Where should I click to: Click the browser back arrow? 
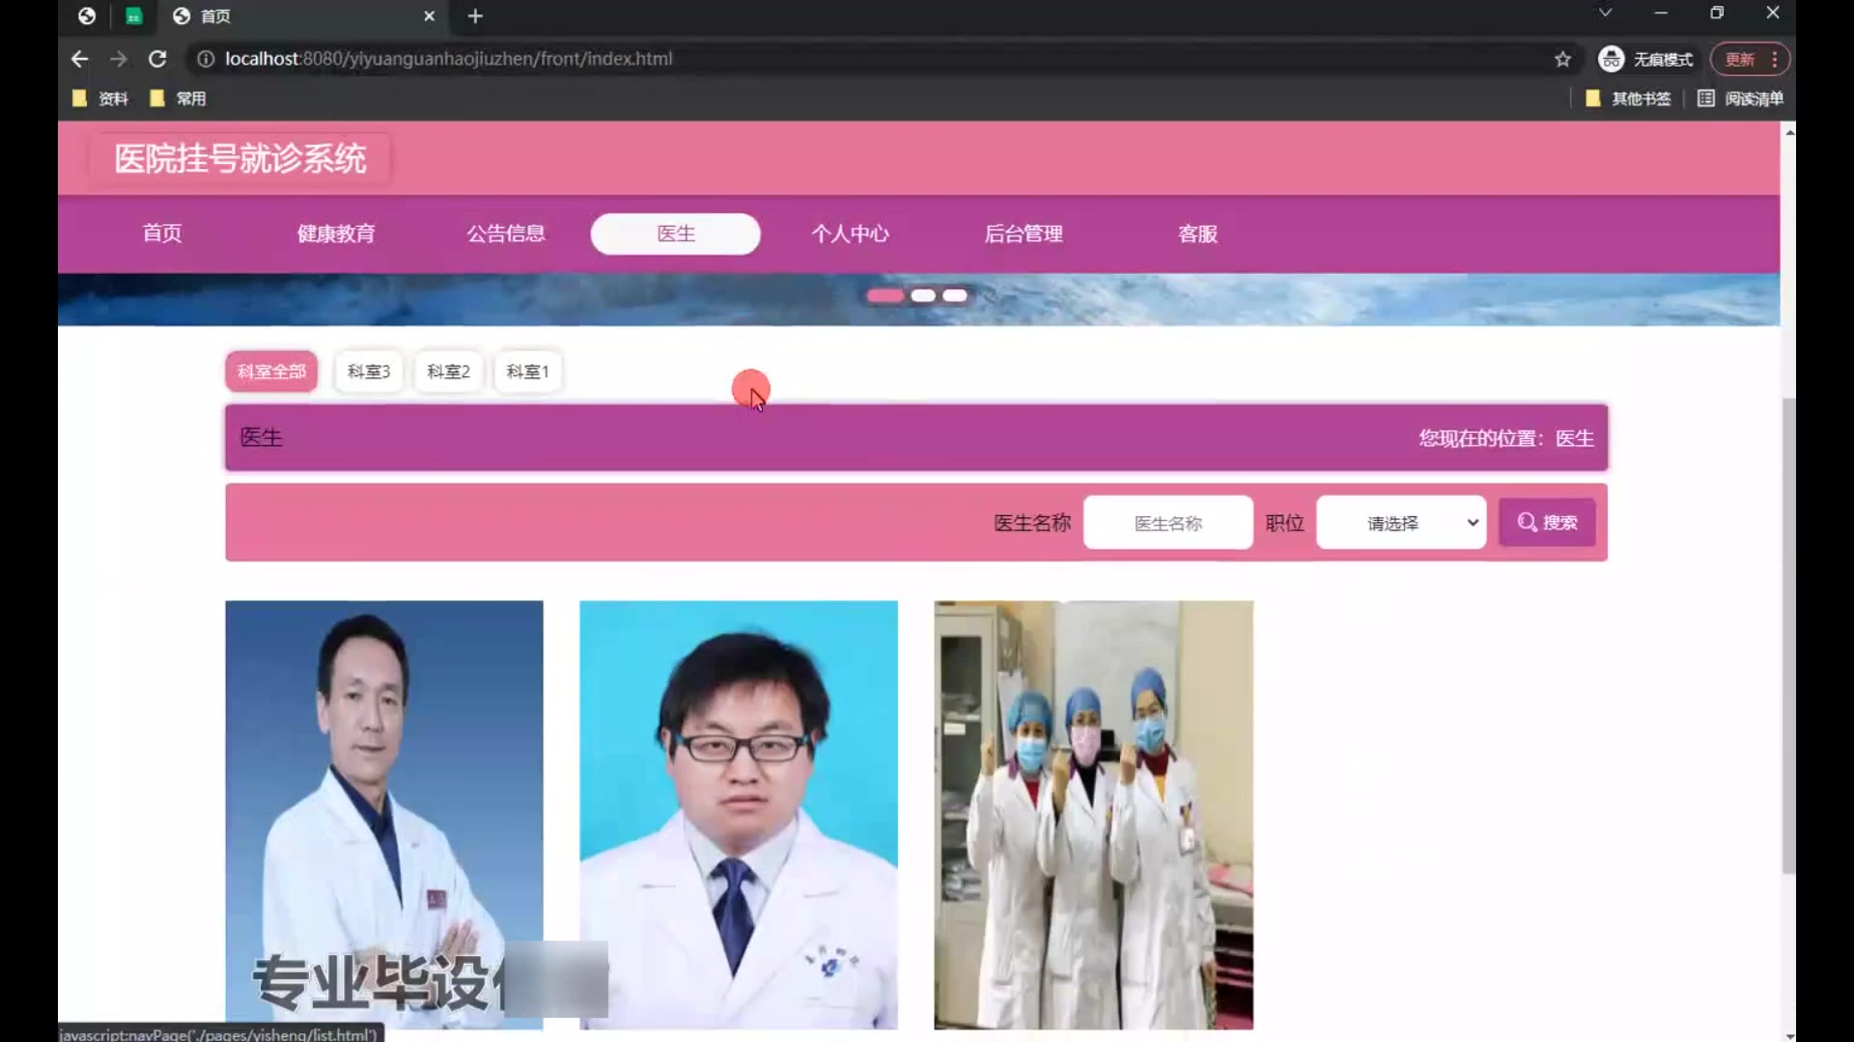pyautogui.click(x=79, y=59)
